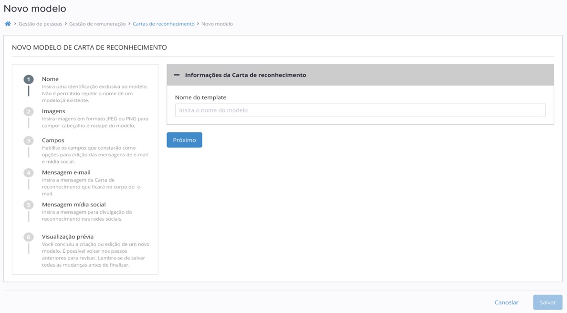Open the Campos step title
567x313 pixels.
click(x=53, y=140)
